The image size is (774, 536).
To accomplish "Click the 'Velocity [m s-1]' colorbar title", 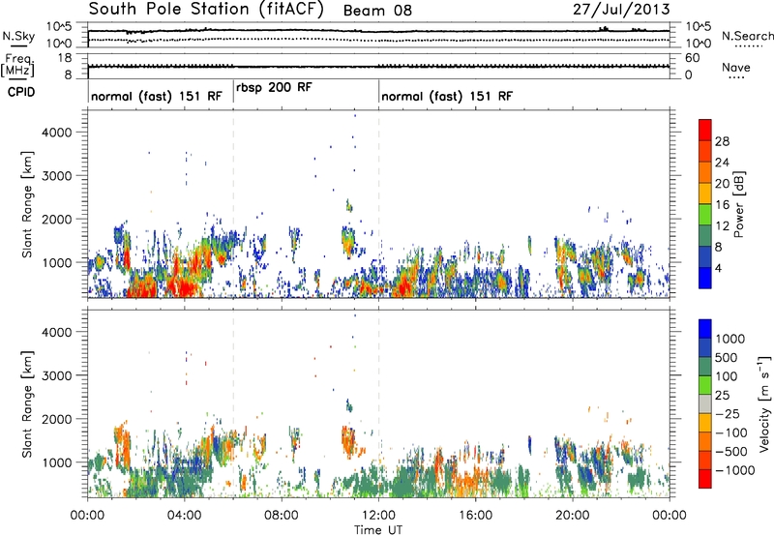I will coord(765,403).
